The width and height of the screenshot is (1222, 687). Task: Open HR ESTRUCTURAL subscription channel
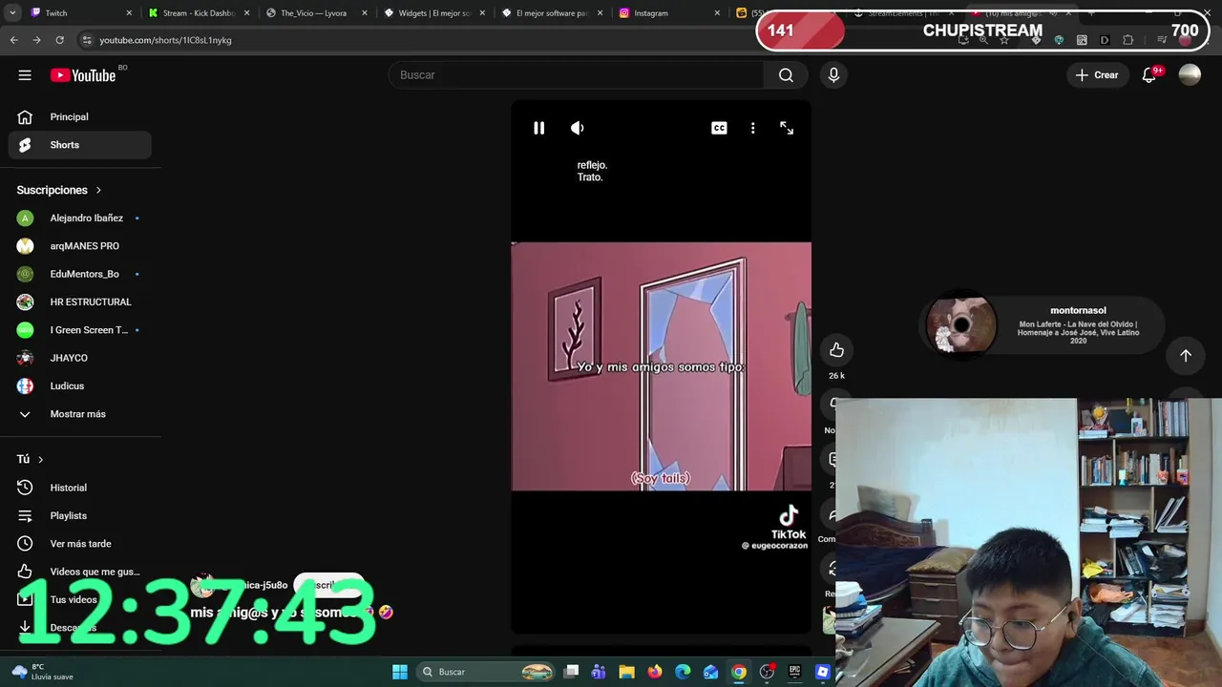click(80, 302)
